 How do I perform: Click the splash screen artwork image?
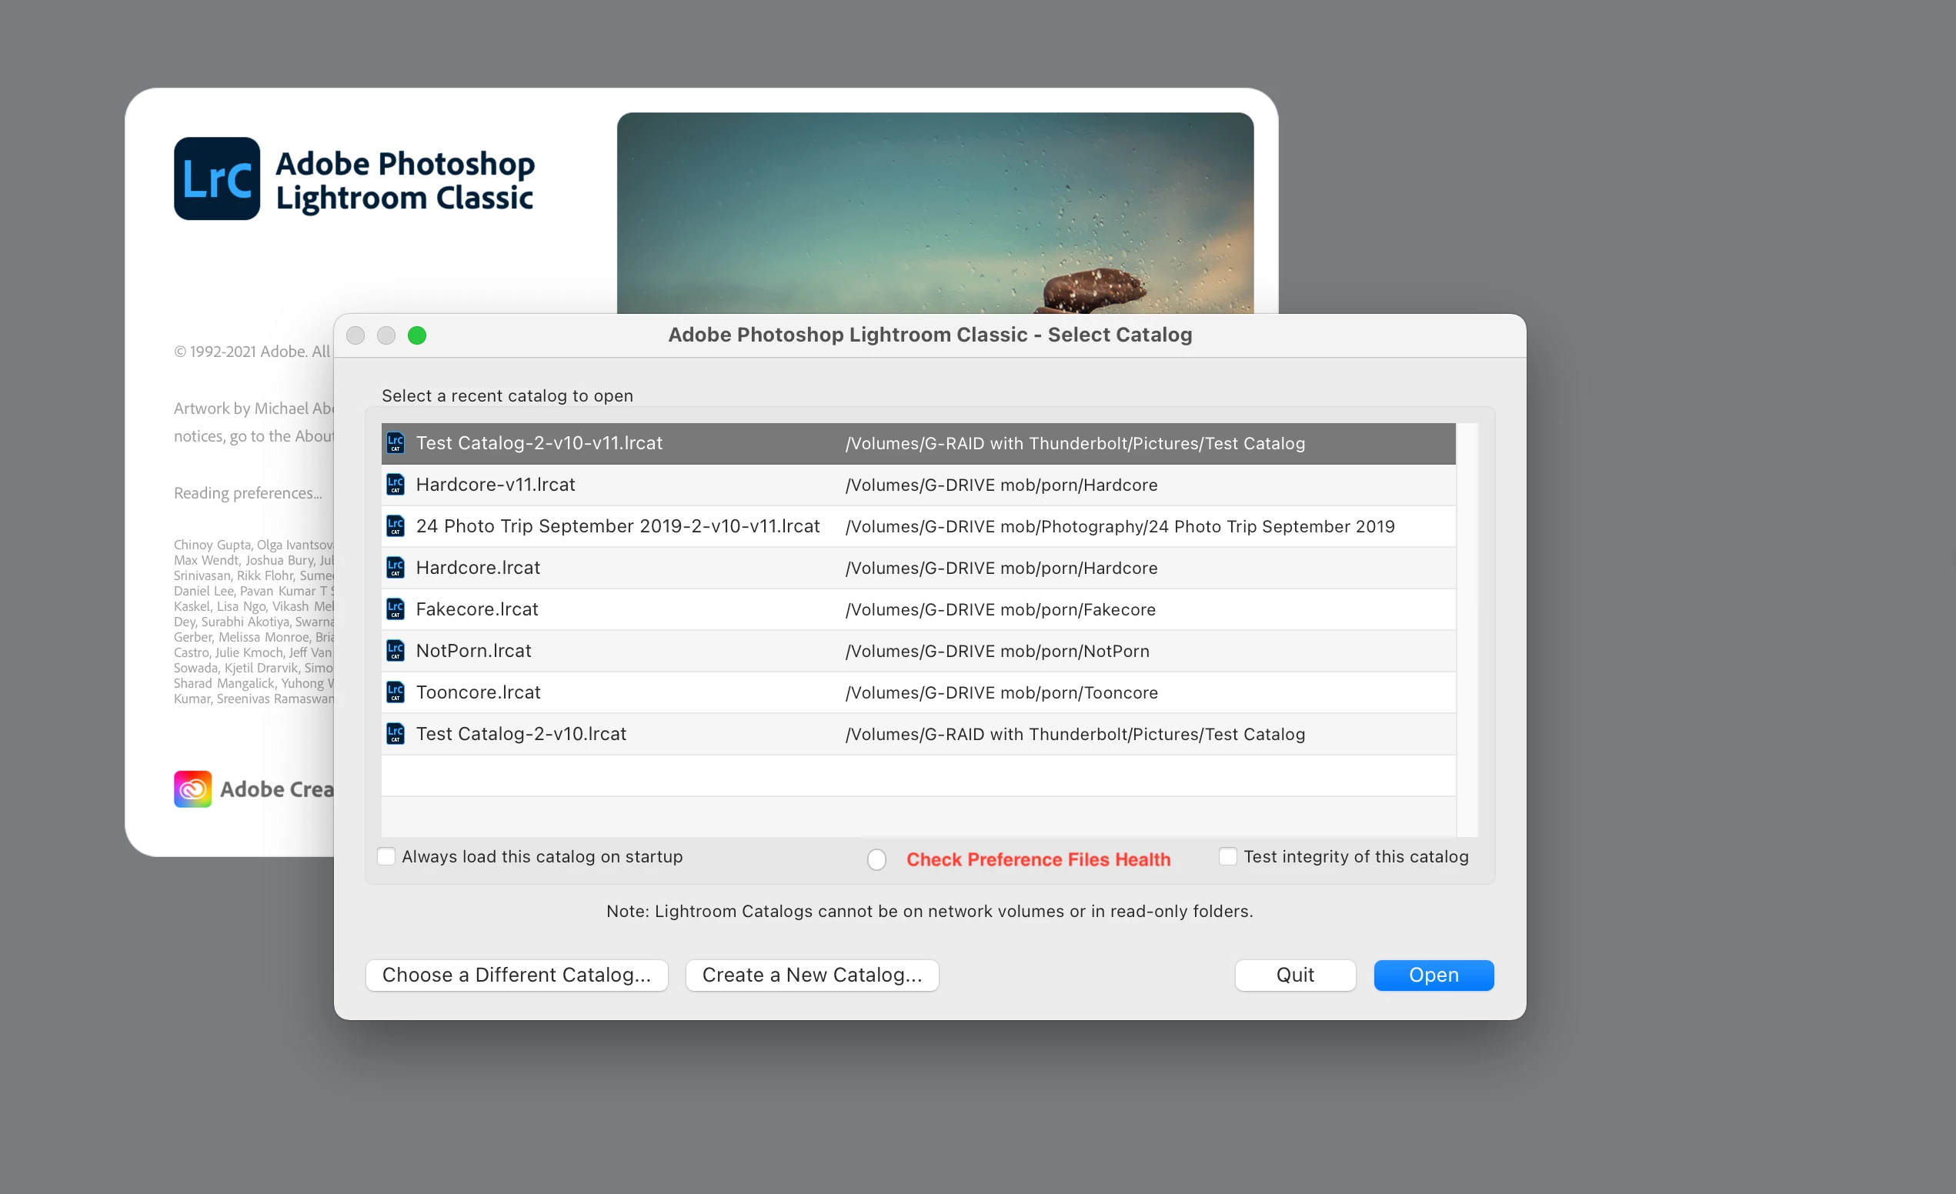[x=934, y=212]
